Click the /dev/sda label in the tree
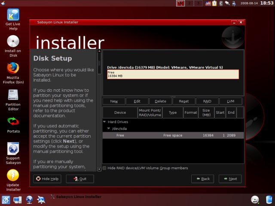This screenshot has width=275, height=206. pos(119,129)
